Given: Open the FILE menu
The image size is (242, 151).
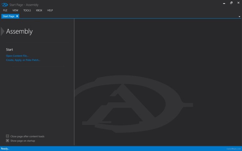Looking at the screenshot, I should click(5, 10).
